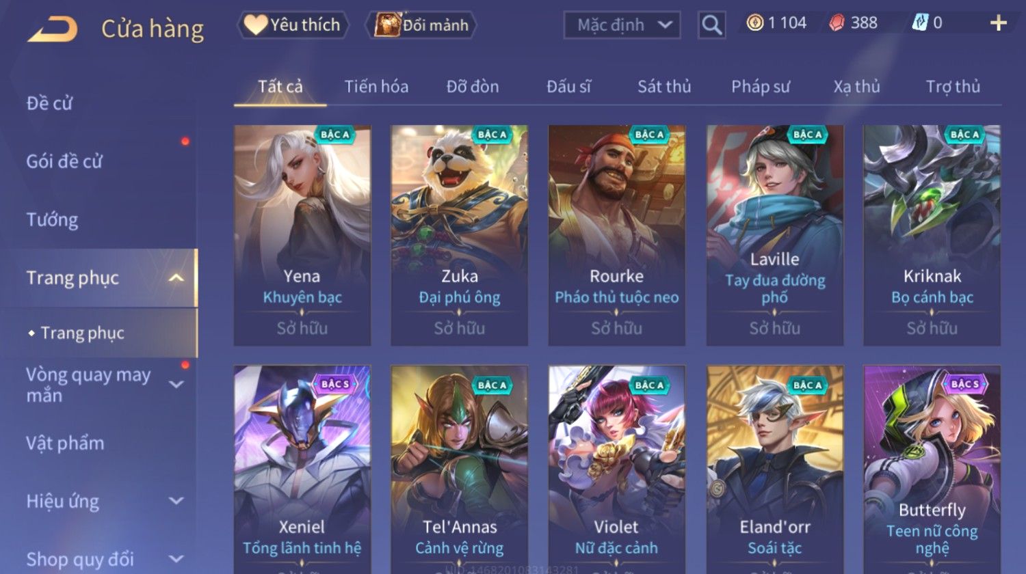
Task: Open the Trang phục sub-item
Action: [x=82, y=333]
